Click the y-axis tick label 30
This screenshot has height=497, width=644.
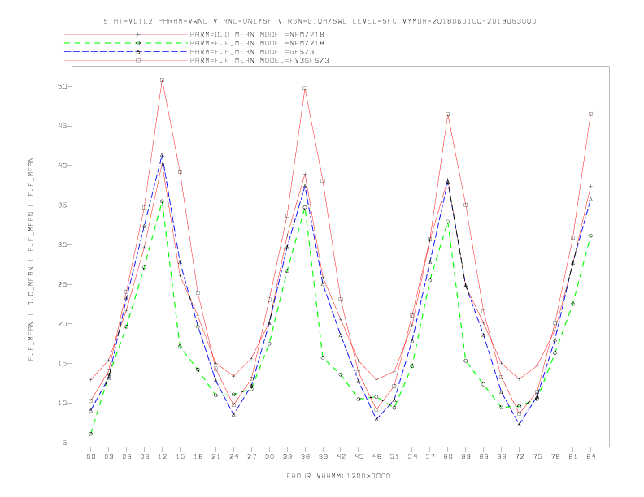coord(63,244)
